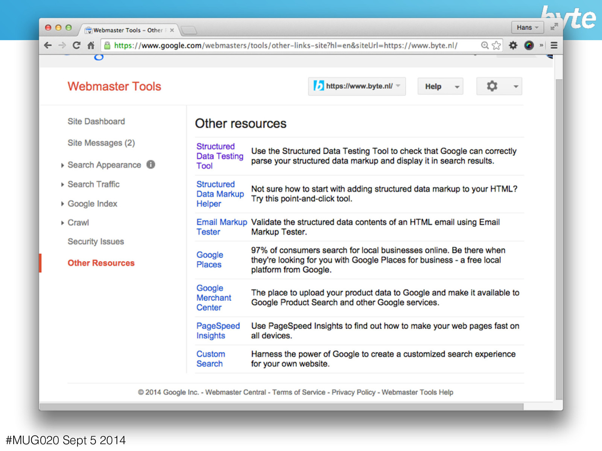This screenshot has height=451, width=602.
Task: Expand Search Appearance in the sidebar
Action: click(x=62, y=165)
